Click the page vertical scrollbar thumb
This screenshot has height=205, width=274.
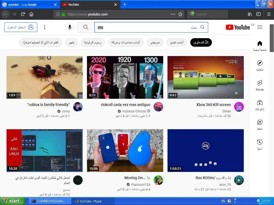[x=272, y=38]
